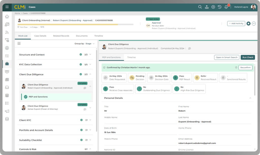Image resolution: width=260 pixels, height=155 pixels.
Task: Click the Run Check button
Action: (x=248, y=57)
